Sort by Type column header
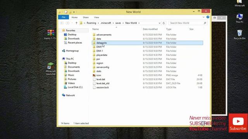Screen dimensions: 248x139 coord(169,29)
